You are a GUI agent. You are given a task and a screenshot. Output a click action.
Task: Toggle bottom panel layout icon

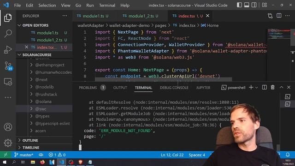point(247,5)
